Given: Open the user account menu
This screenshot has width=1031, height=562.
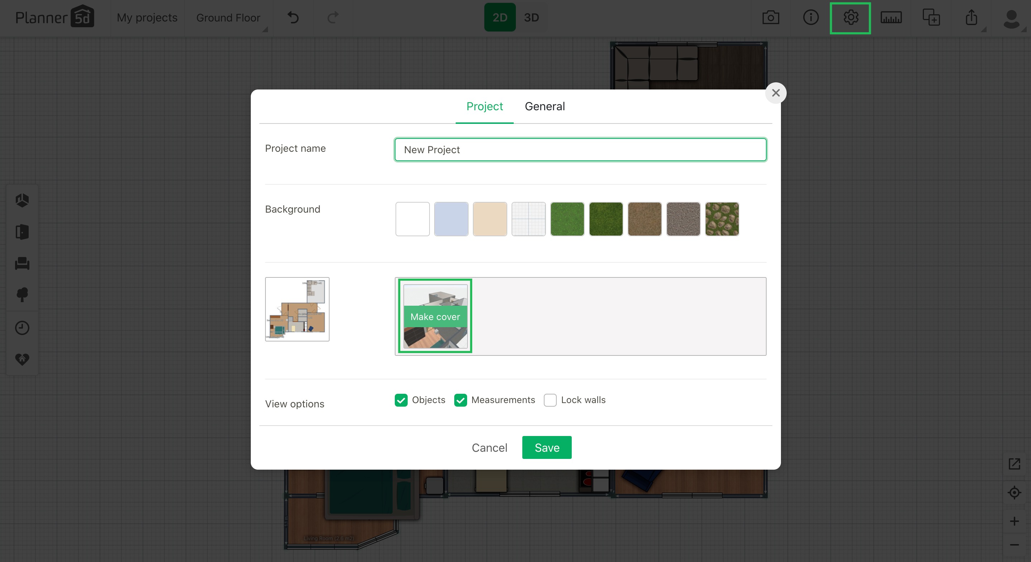Looking at the screenshot, I should click(x=1011, y=18).
